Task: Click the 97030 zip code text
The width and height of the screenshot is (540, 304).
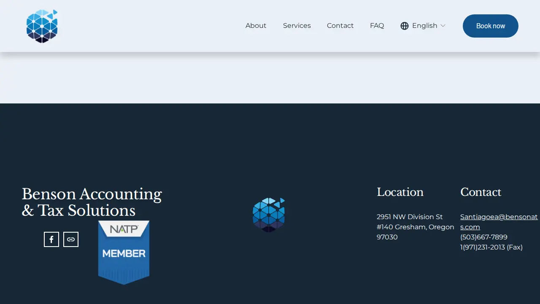Action: pos(387,237)
